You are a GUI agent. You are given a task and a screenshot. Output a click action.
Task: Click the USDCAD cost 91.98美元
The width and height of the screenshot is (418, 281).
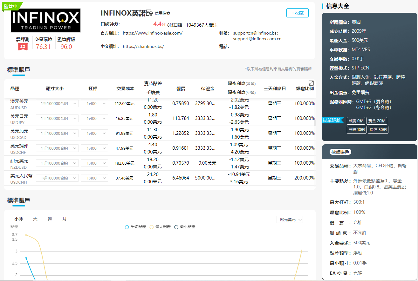(x=125, y=134)
